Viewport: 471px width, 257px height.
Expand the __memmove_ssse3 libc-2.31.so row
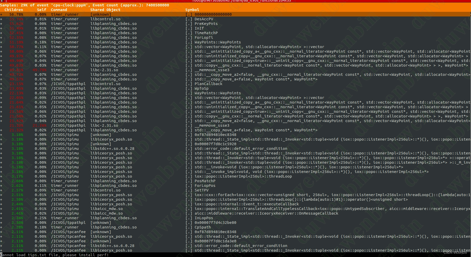(2, 70)
